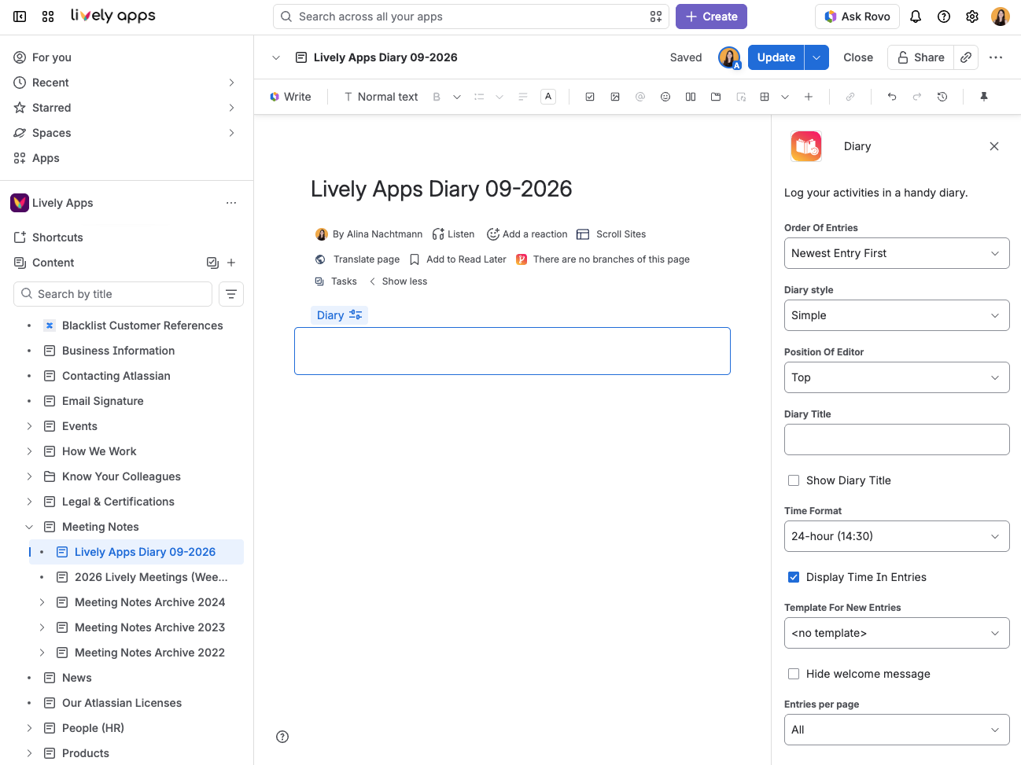Uncheck Display Time In Entries
1021x765 pixels.
point(794,577)
